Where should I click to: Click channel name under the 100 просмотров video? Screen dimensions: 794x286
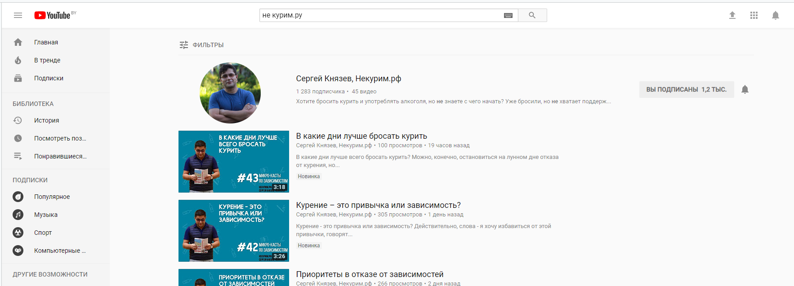click(334, 145)
